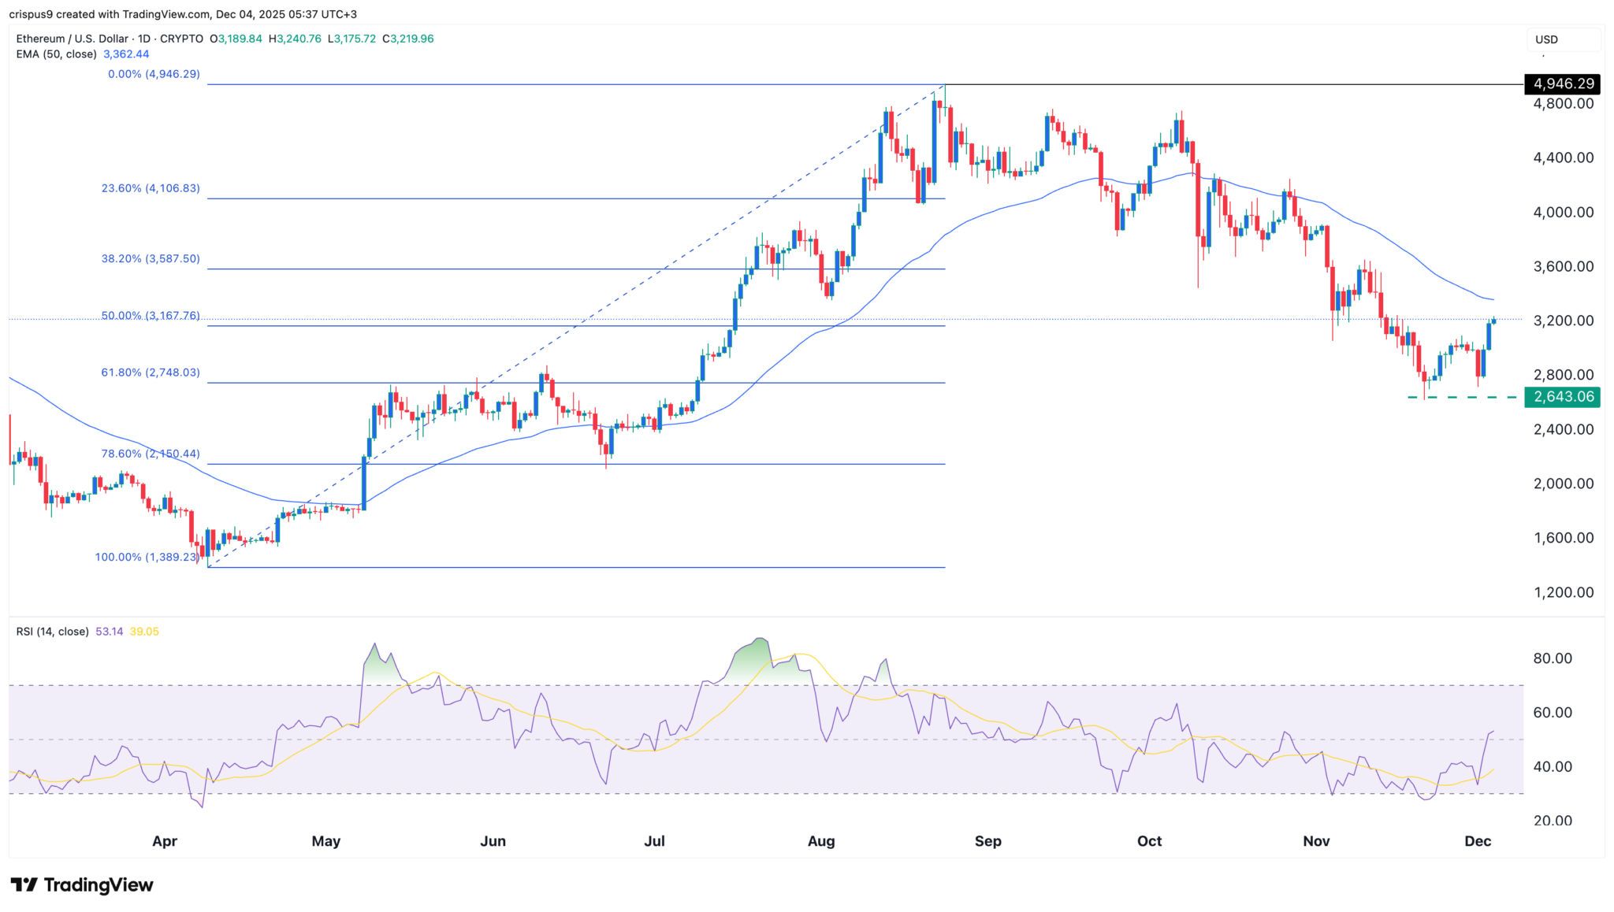Click the Dec label on the time axis
Screen dimensions: 1614x912
click(1479, 841)
